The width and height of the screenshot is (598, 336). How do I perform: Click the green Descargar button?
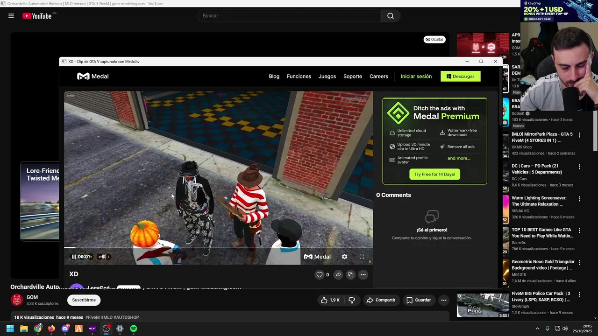(461, 77)
